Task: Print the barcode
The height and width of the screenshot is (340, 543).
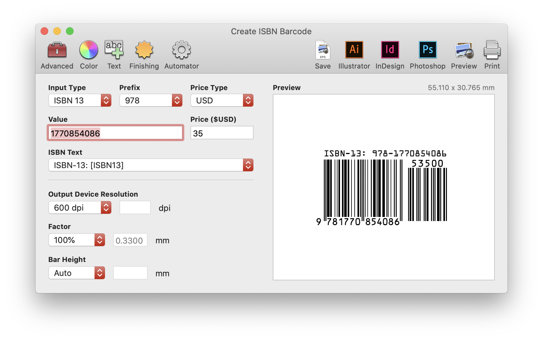Action: pos(492,55)
